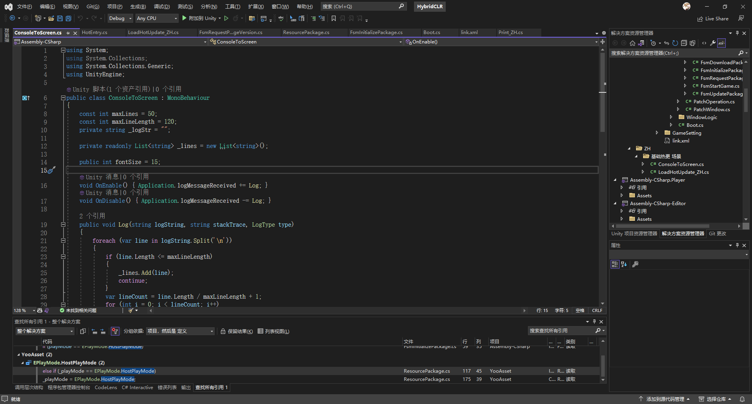
Task: Click the Live Share button
Action: coord(713,18)
